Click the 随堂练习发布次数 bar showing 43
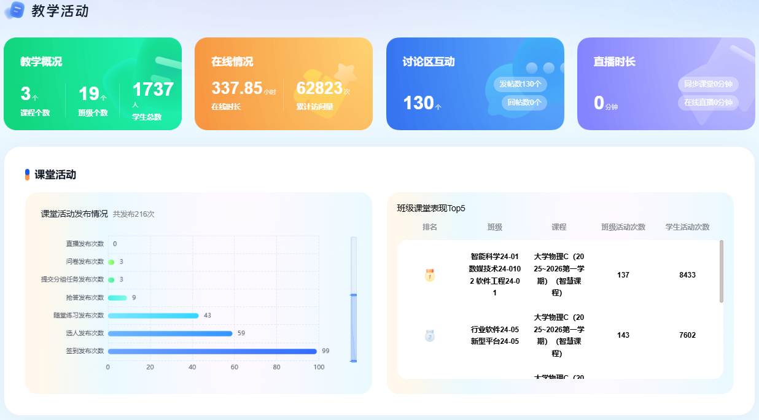Screen dimensions: 759x420 [x=153, y=316]
